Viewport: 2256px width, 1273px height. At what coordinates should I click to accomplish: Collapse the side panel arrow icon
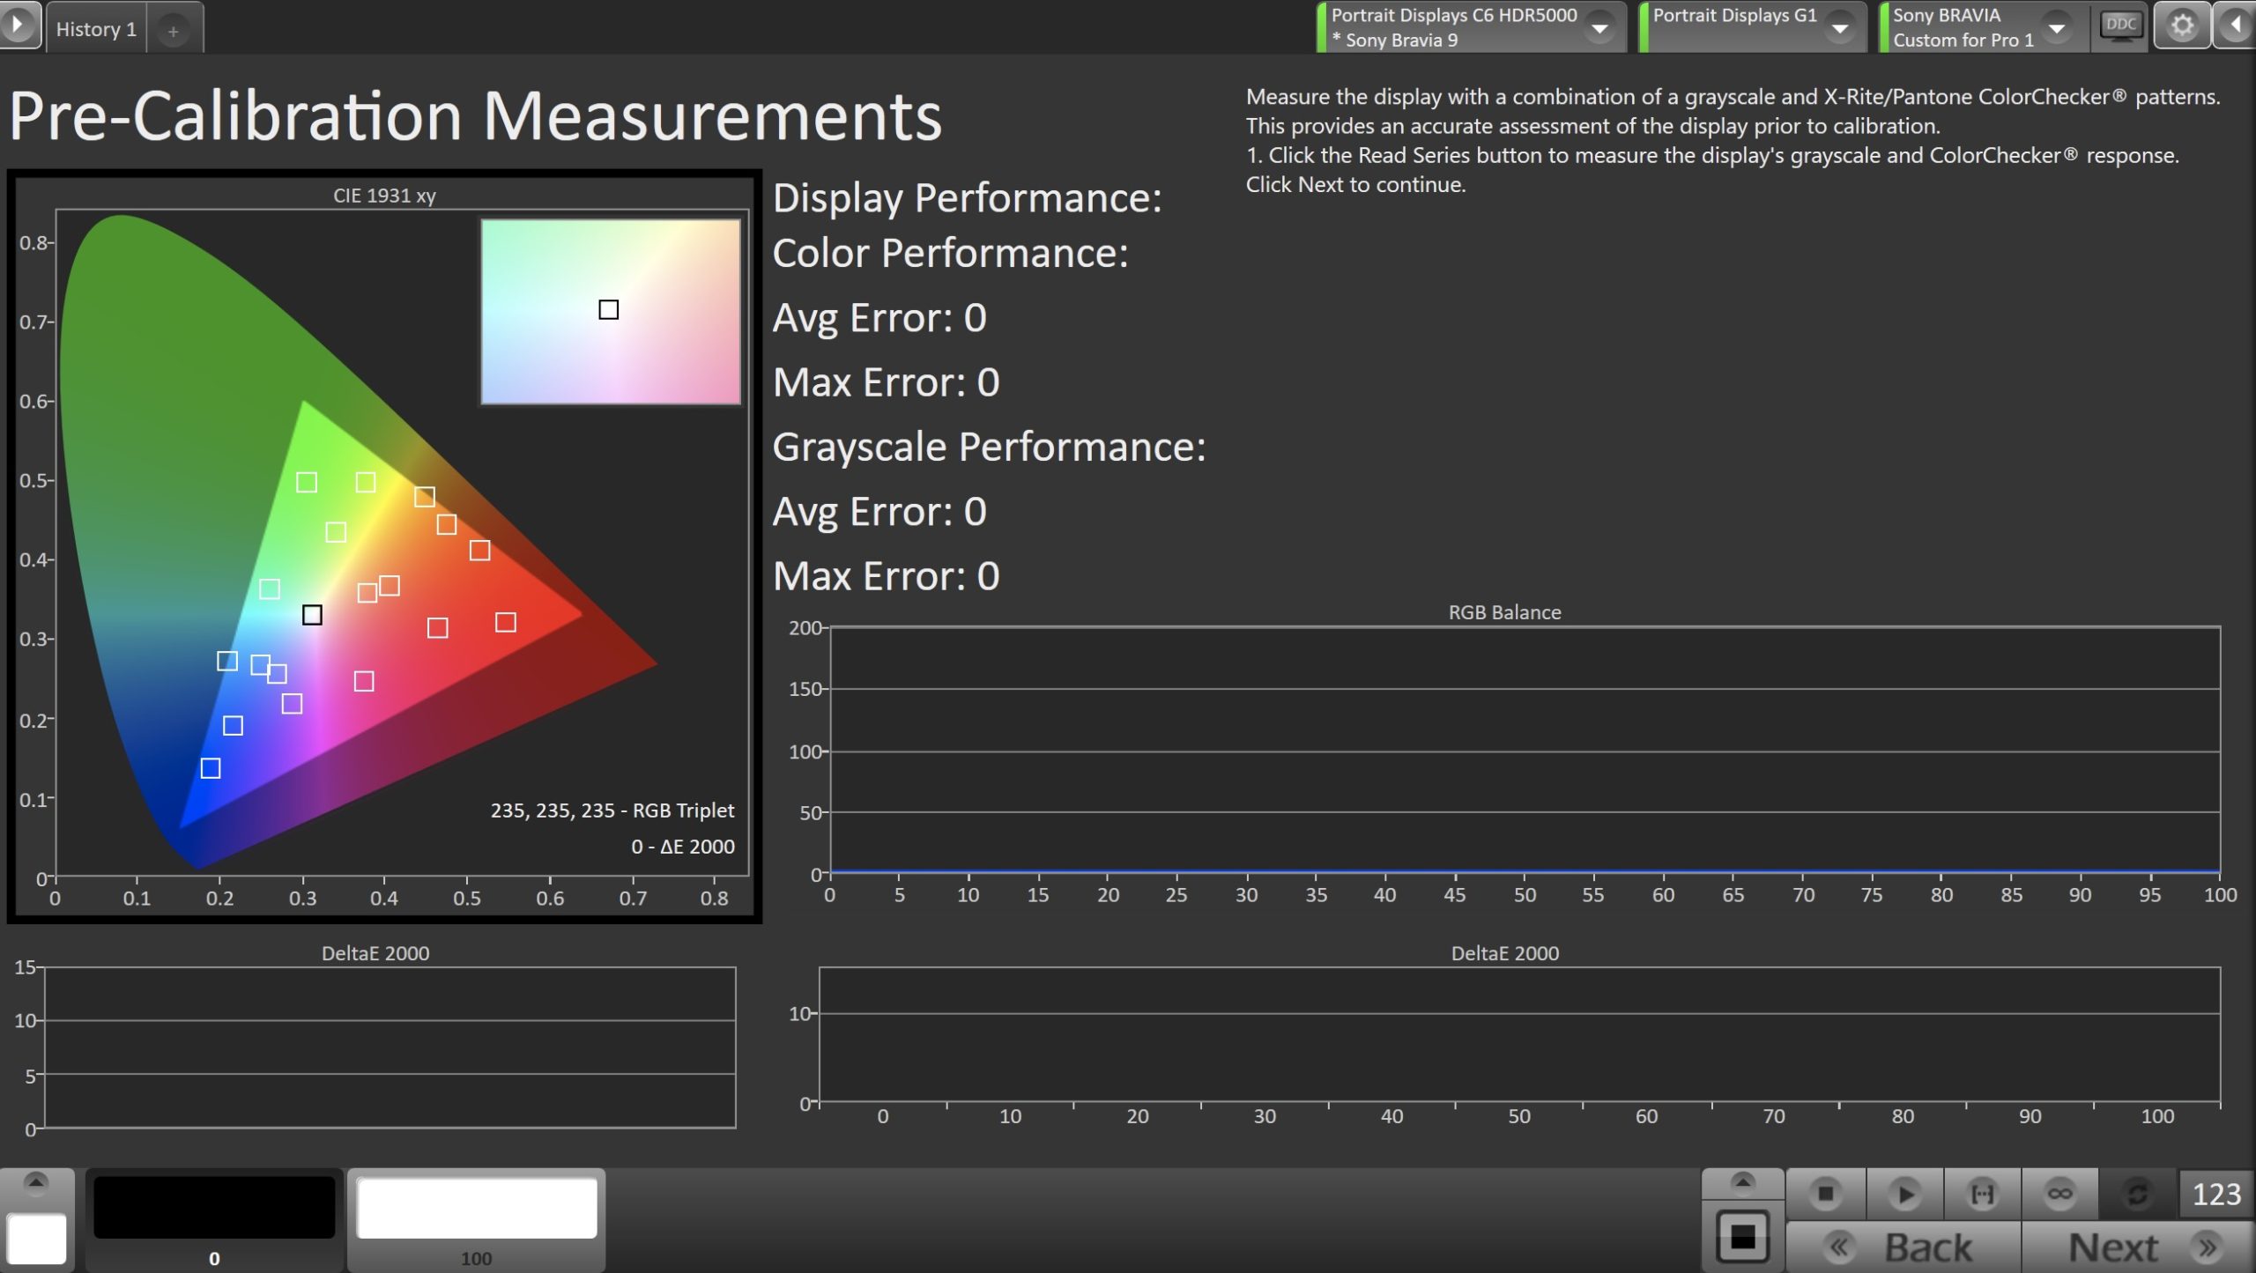pos(2236,26)
